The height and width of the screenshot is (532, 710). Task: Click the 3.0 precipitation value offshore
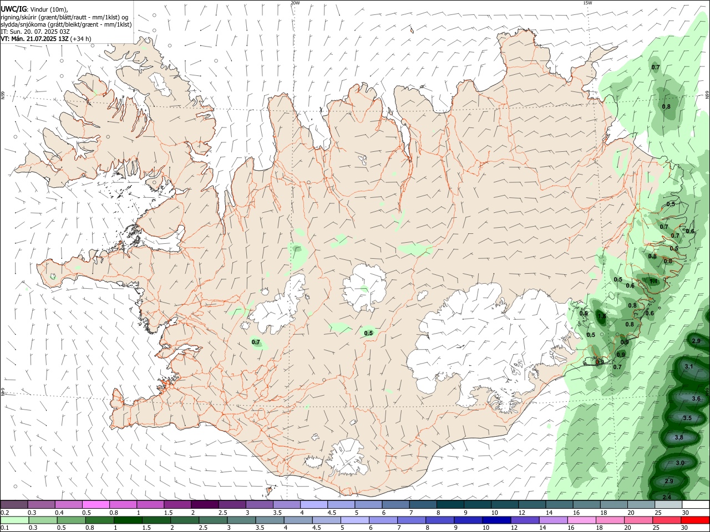[x=680, y=463]
